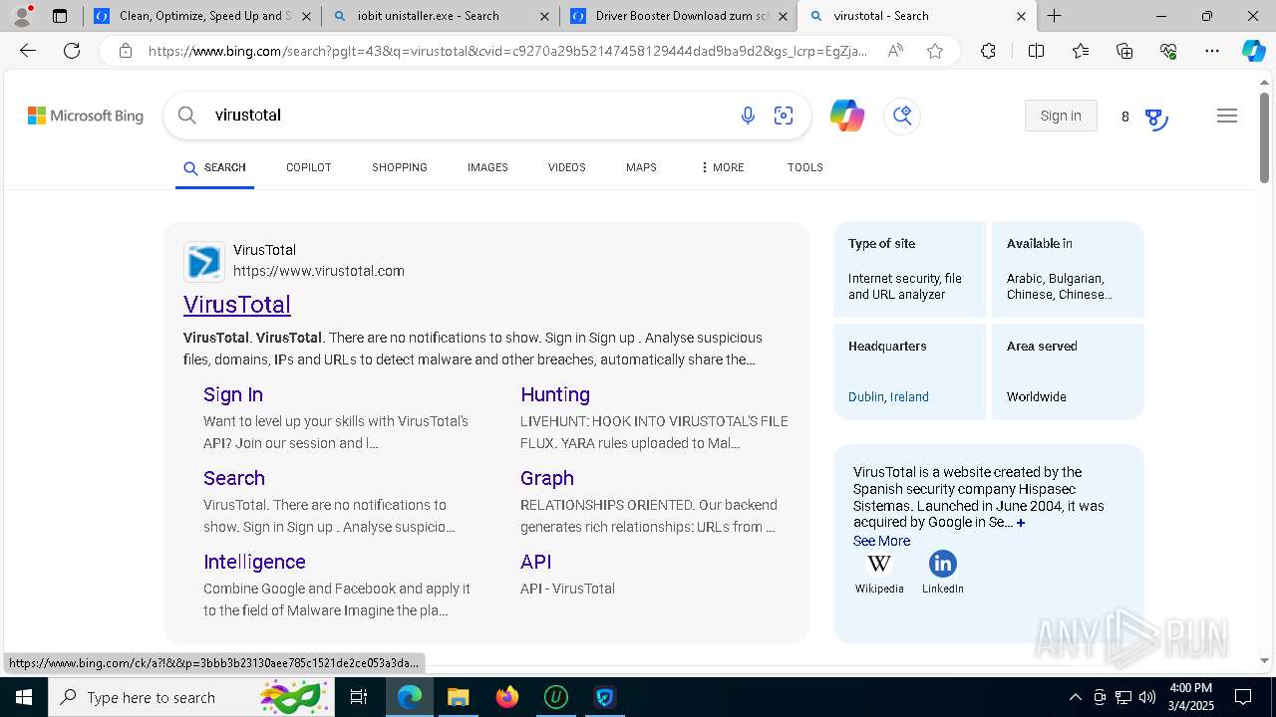Close the virustotal - Search tab

pyautogui.click(x=1021, y=16)
